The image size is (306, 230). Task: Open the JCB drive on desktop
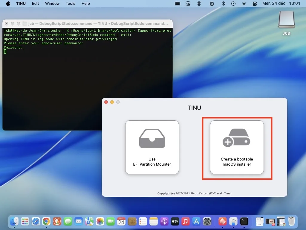pyautogui.click(x=286, y=23)
